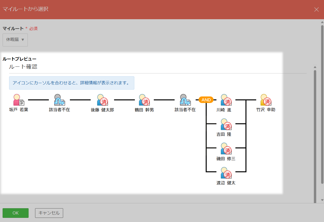Click the blue hint banner about cursor details
Viewport: 324px width, 222px height.
point(71,83)
